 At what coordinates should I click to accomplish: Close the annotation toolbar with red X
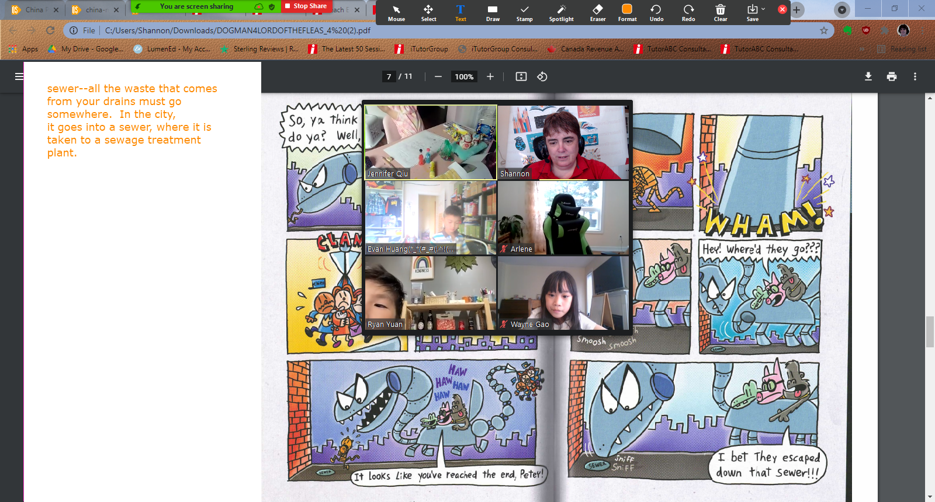click(782, 9)
